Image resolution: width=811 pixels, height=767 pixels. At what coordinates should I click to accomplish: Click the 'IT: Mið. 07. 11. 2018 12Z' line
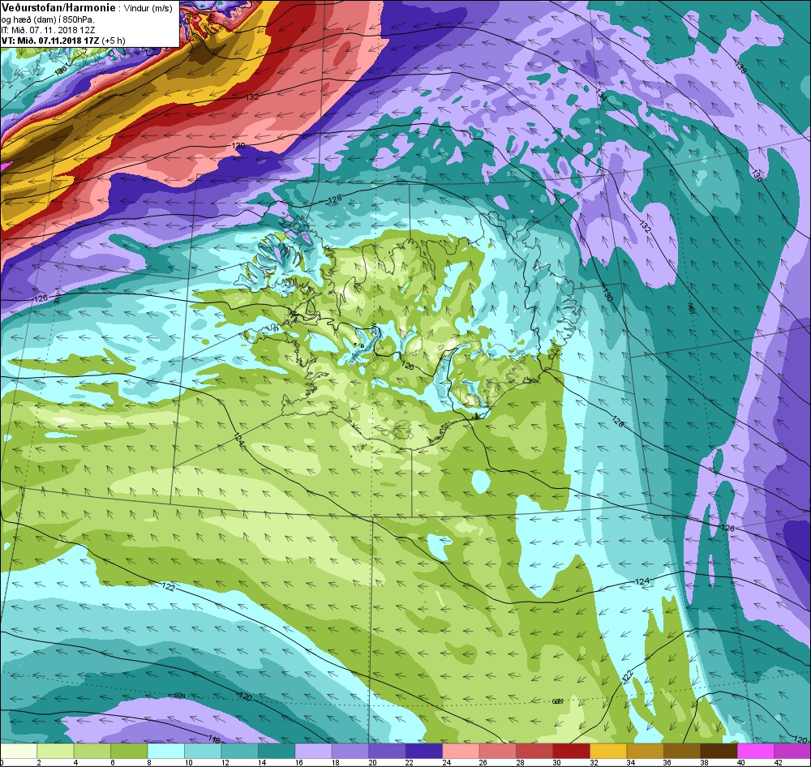(x=48, y=30)
